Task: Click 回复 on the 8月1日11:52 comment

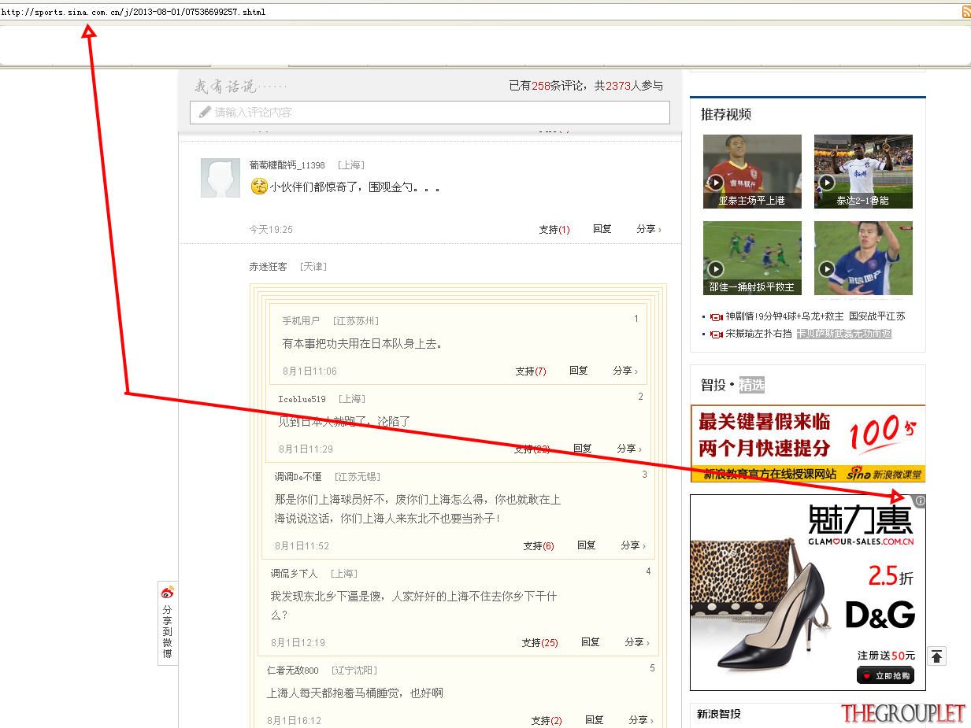Action: [x=587, y=545]
